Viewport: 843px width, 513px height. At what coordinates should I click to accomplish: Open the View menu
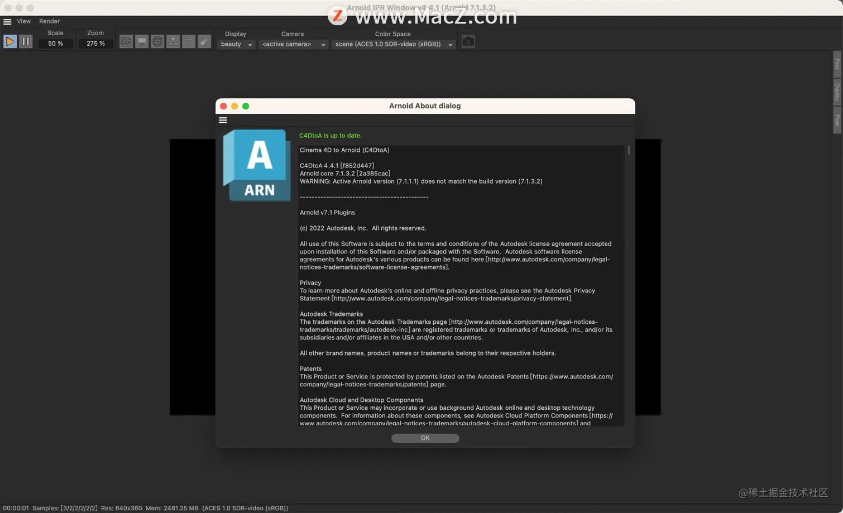click(24, 21)
